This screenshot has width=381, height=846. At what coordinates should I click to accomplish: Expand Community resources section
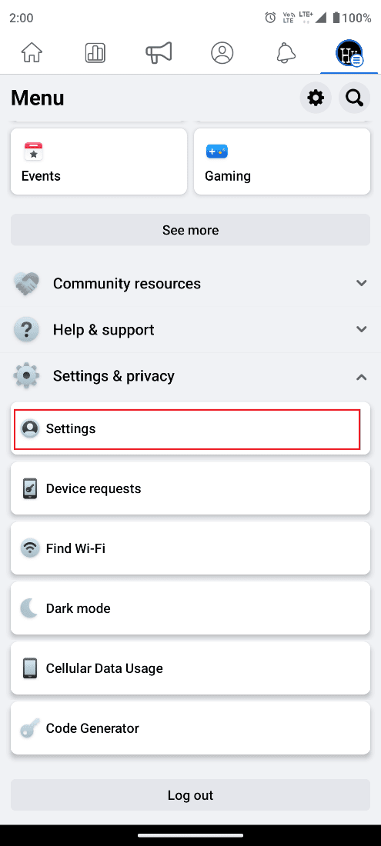click(x=191, y=283)
